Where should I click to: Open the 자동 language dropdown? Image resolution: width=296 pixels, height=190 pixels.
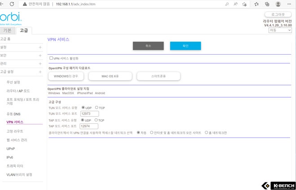pos(280,30)
